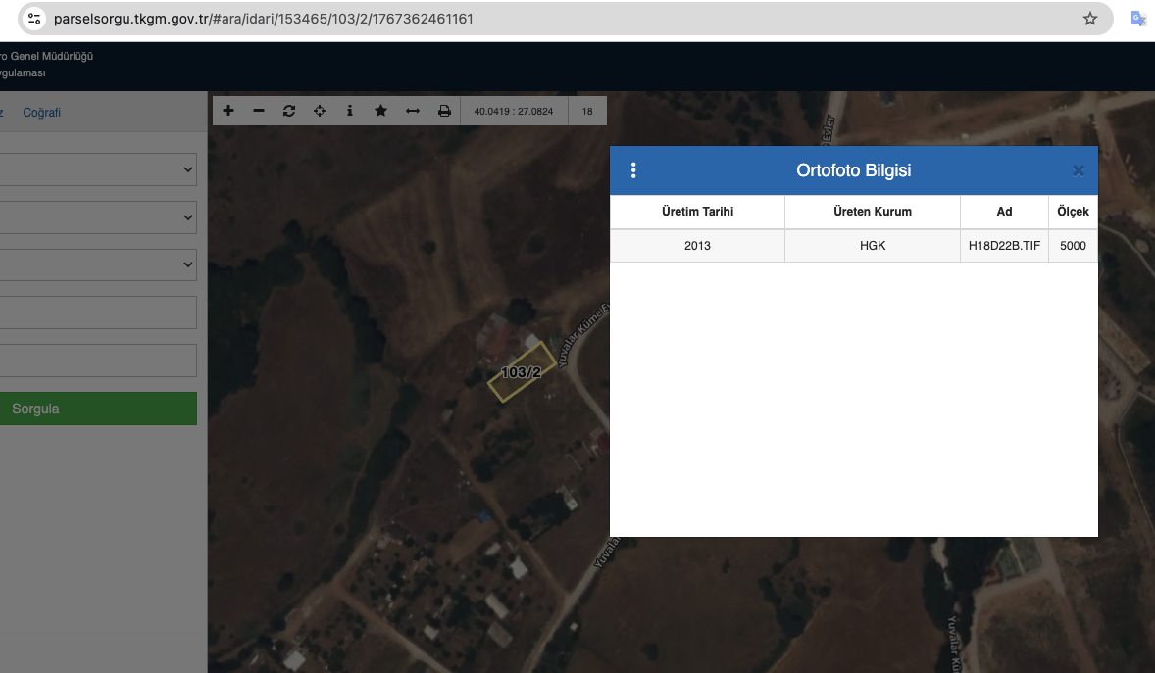Click the input field directly above Sorgula
The image size is (1155, 673).
[x=98, y=361]
